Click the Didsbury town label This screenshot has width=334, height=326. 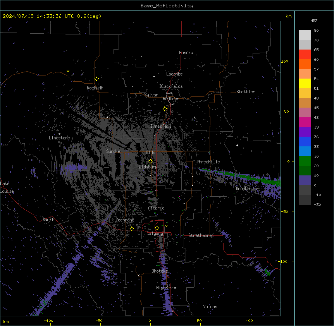click(148, 167)
